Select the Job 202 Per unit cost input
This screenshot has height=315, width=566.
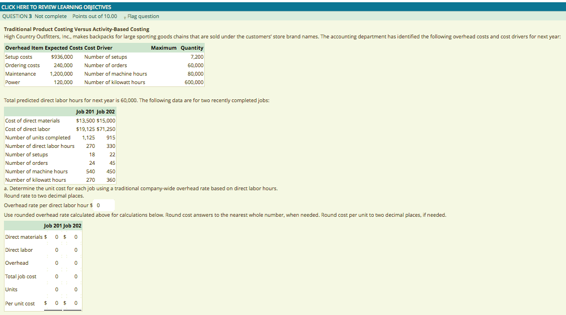[x=74, y=304]
